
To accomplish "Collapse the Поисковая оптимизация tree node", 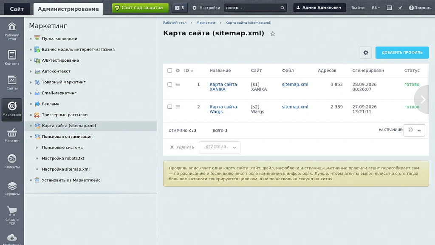I will pos(31,137).
